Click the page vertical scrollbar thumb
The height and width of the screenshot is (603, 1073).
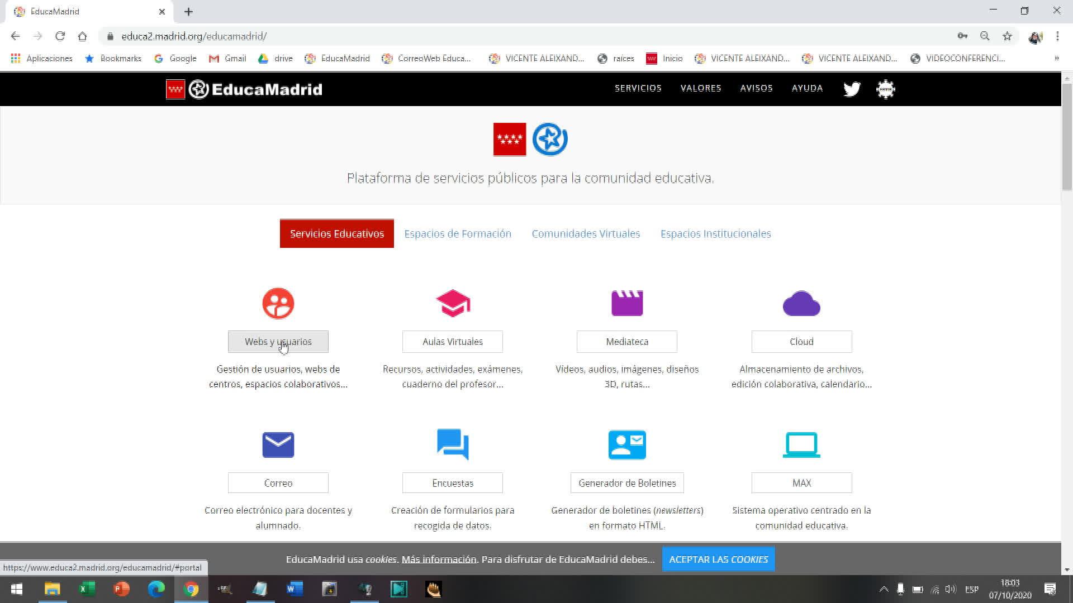click(1067, 137)
